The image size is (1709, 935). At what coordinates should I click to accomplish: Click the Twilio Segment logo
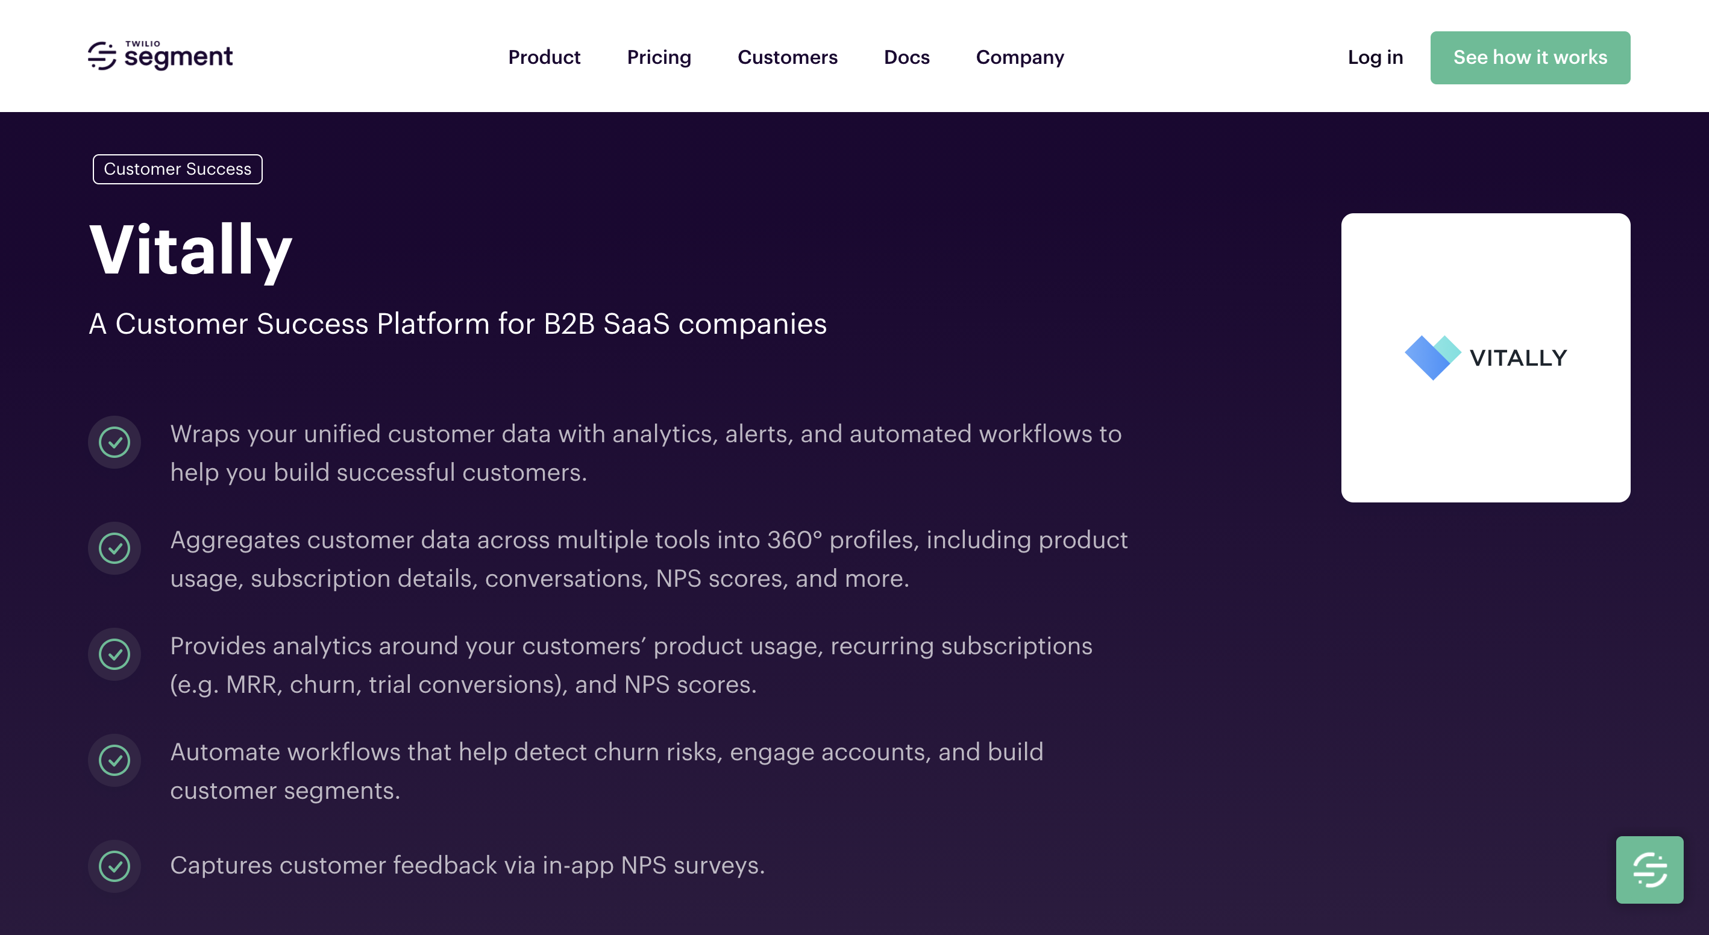160,57
